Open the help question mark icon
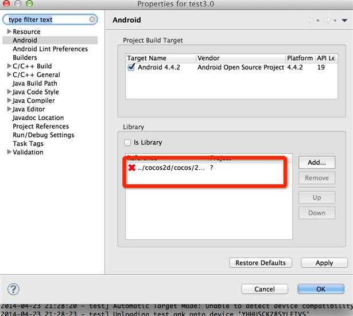Image resolution: width=353 pixels, height=316 pixels. 13,289
